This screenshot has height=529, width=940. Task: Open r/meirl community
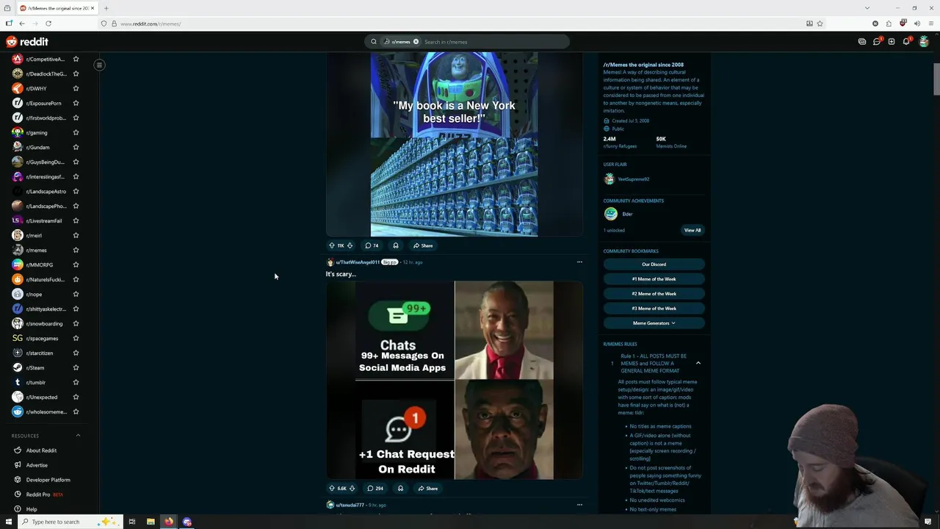(34, 235)
